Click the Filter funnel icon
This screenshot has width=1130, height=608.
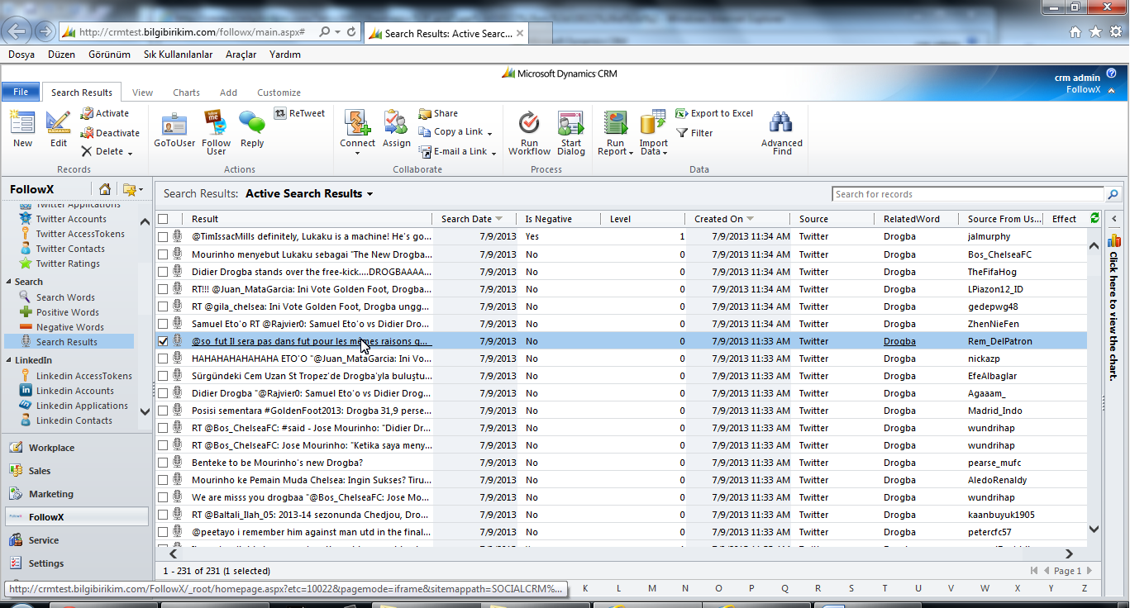point(682,132)
